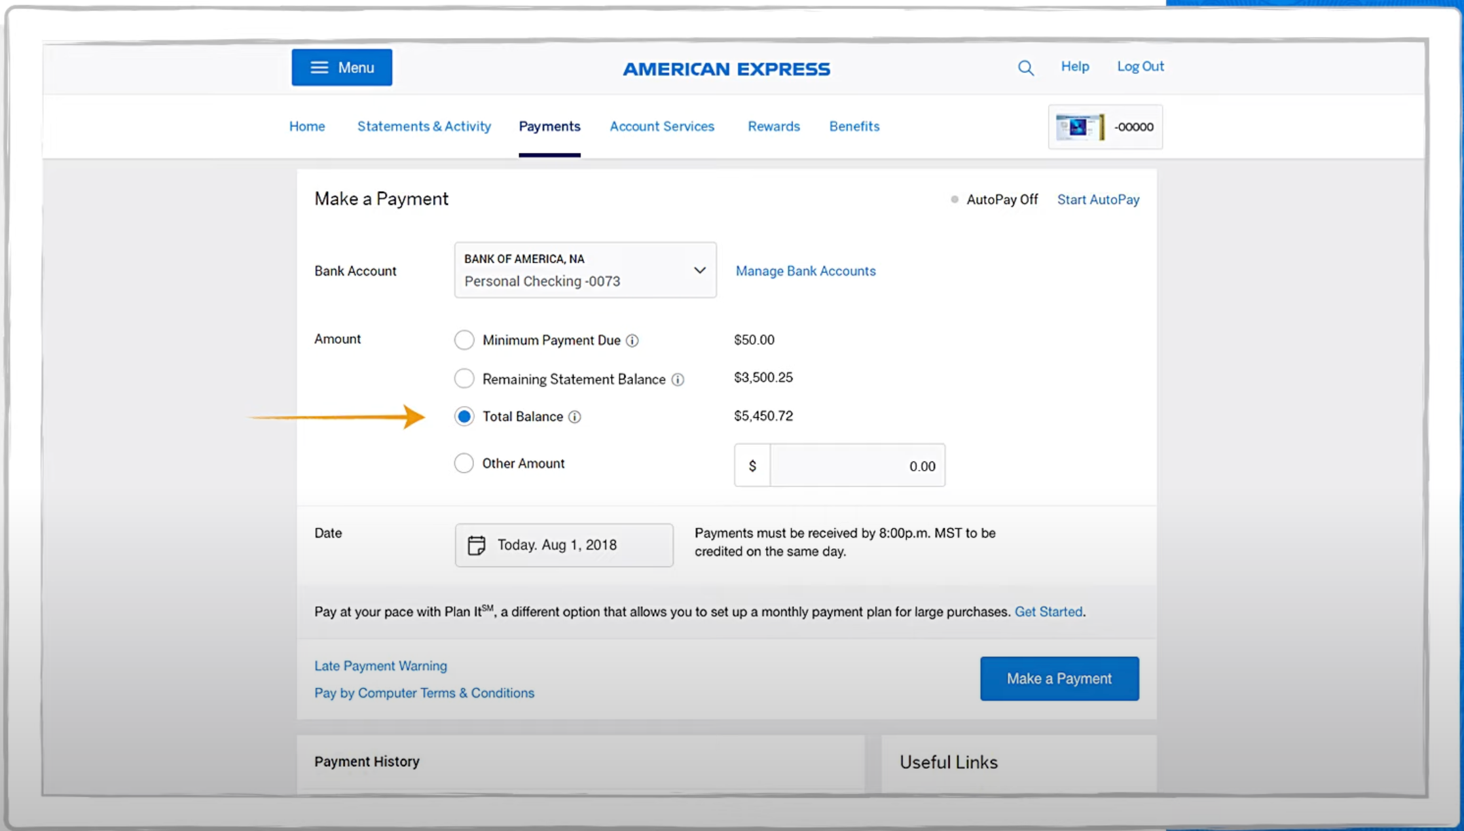Click the info icon next to Total Balance
This screenshot has height=831, width=1464.
[575, 417]
